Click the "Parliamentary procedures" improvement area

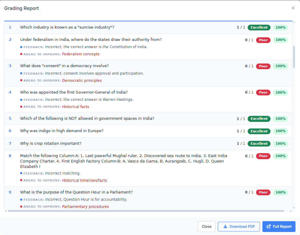click(x=85, y=207)
